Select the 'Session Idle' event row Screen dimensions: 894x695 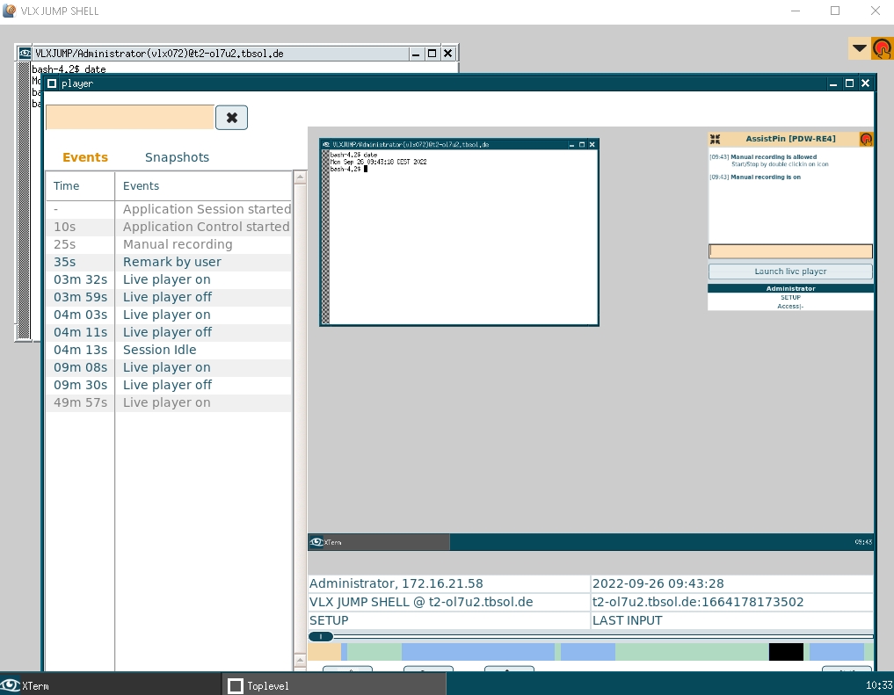click(159, 350)
